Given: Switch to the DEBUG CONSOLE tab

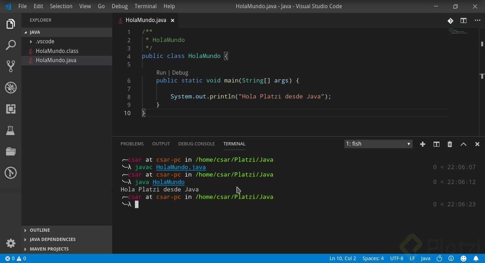Looking at the screenshot, I should [x=196, y=144].
